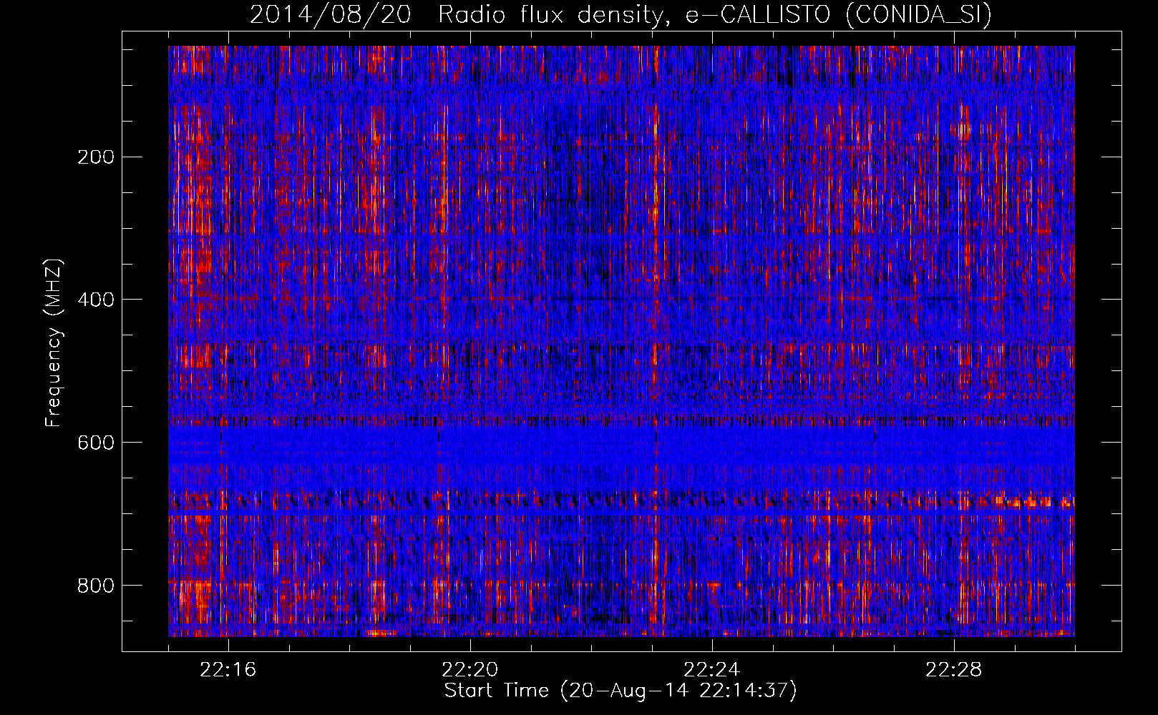Click the 22:16 time tick label

[x=228, y=670]
